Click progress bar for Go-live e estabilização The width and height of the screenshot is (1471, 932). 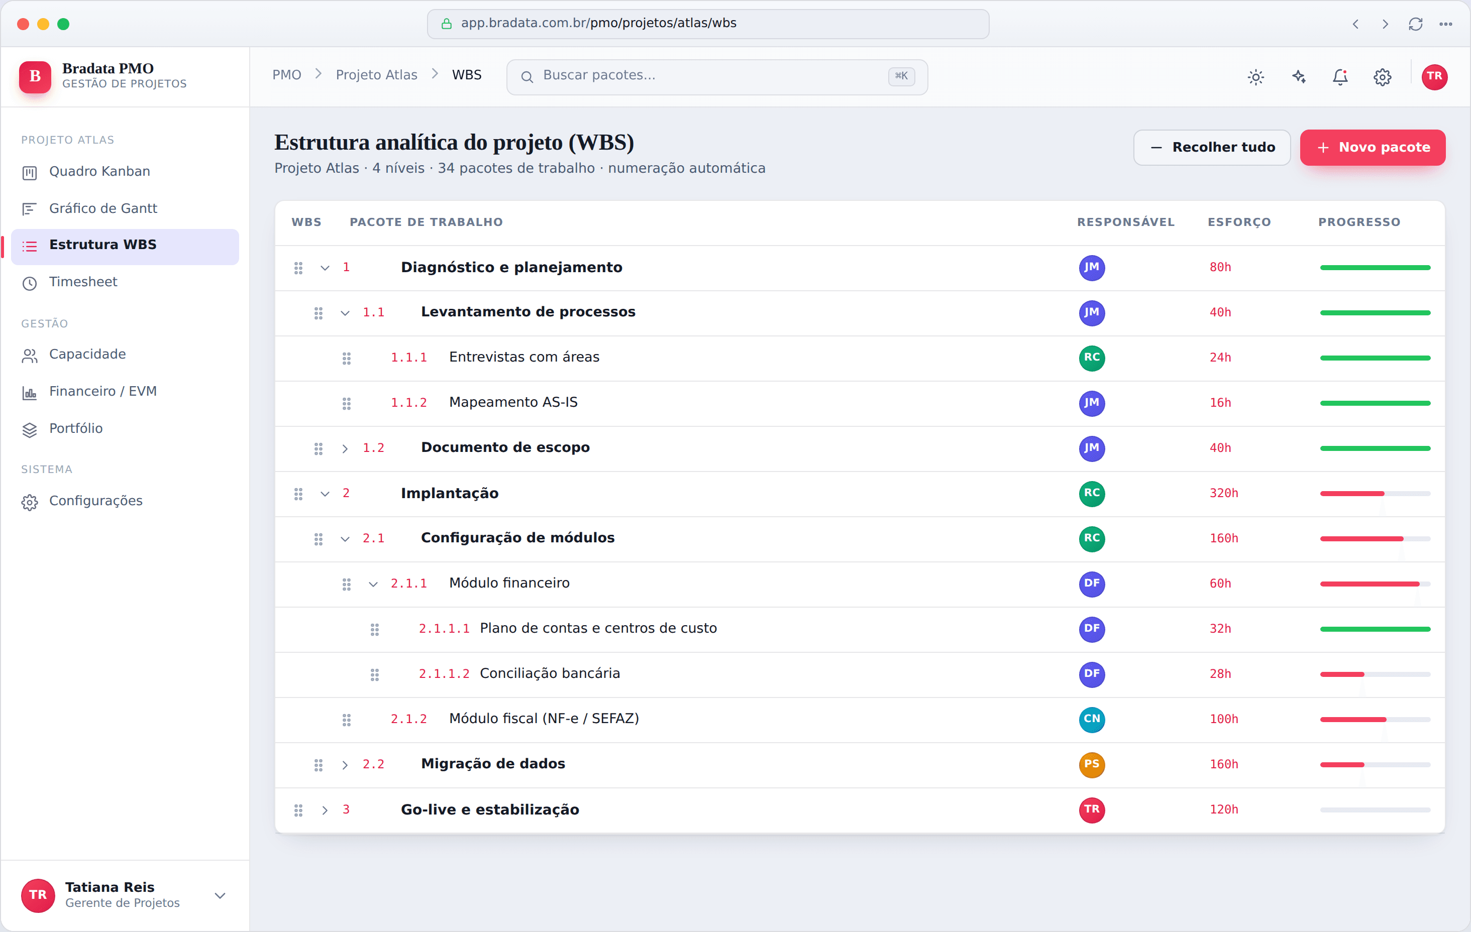pos(1375,810)
